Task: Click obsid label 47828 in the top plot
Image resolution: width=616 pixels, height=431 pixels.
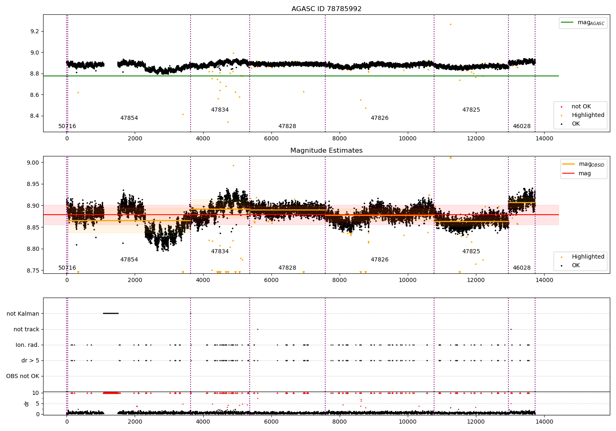Action: pos(287,126)
